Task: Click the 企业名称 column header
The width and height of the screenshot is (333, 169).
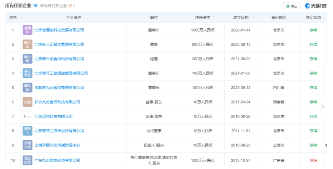Action: (74, 18)
